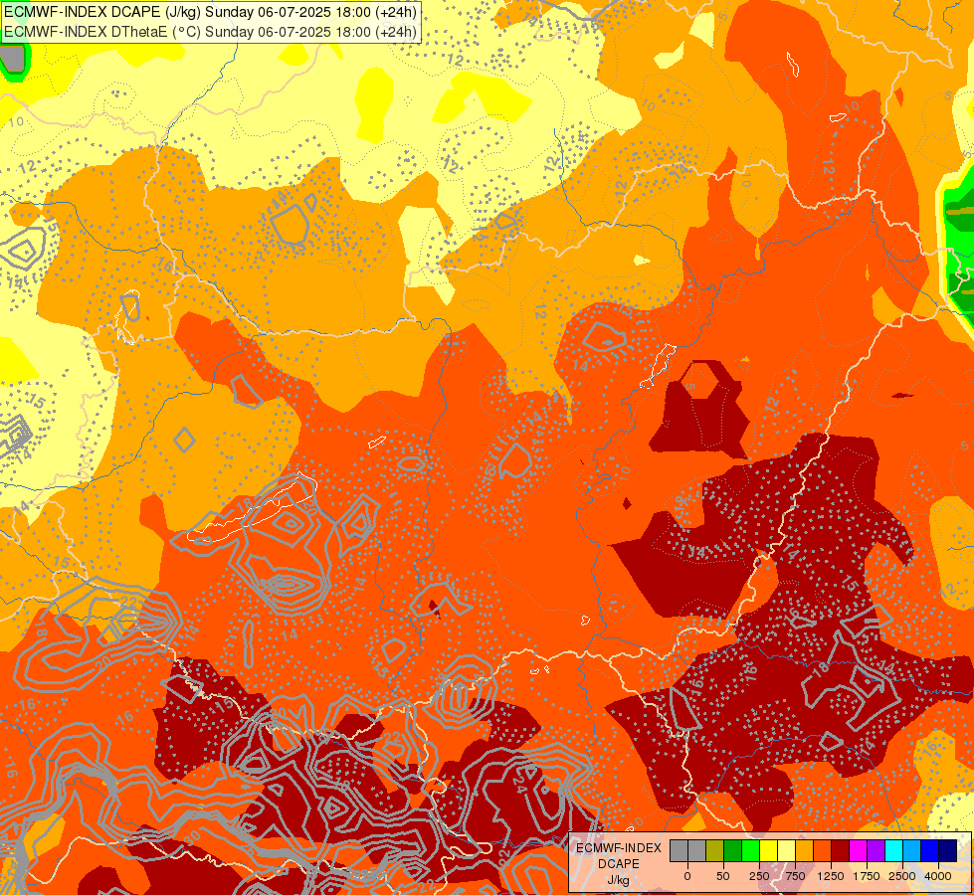The width and height of the screenshot is (974, 895).
Task: Choose the cyan legend swatch
Action: click(893, 850)
